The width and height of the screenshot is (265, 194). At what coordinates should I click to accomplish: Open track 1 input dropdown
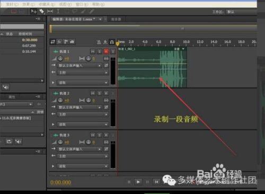tap(79, 66)
